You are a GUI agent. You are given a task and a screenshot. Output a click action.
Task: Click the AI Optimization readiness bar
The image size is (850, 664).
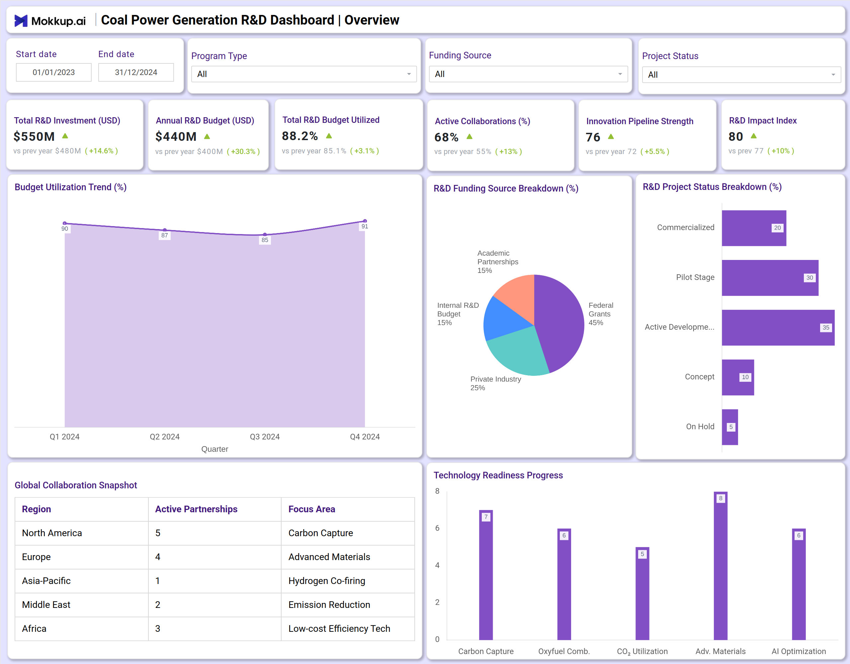click(799, 584)
